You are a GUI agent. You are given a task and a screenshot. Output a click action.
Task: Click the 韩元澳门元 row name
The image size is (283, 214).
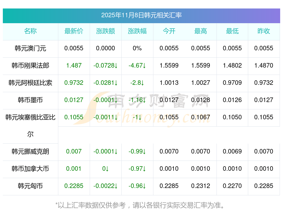30,48
